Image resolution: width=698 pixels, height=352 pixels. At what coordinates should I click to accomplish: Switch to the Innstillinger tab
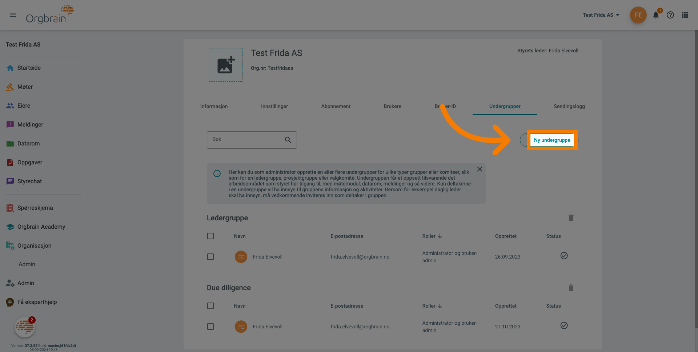(x=274, y=107)
